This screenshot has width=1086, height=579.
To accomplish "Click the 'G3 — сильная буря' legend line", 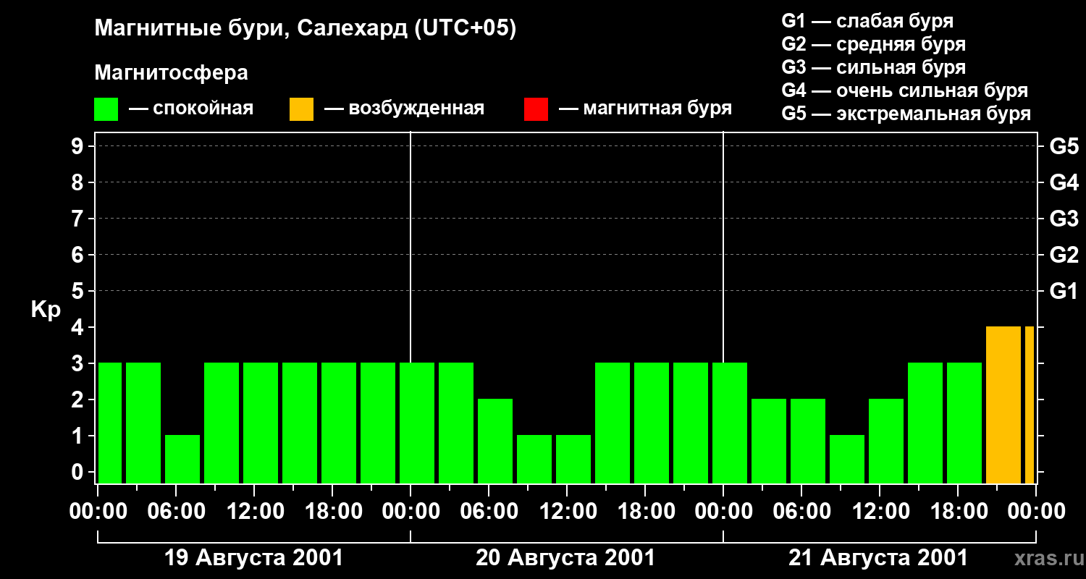I will (873, 68).
